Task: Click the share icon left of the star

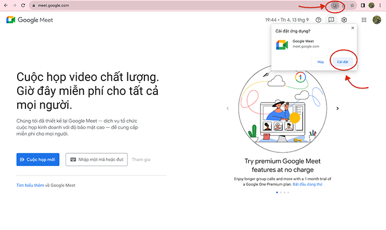Action: [344, 6]
